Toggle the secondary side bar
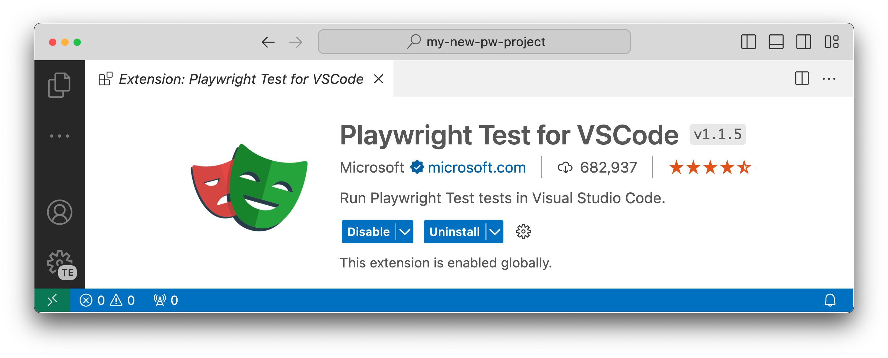 click(803, 42)
